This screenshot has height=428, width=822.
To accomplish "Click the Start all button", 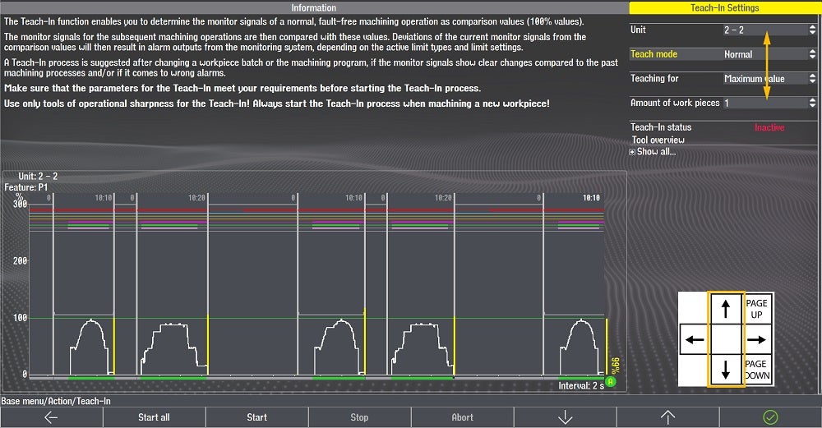I will [x=154, y=417].
